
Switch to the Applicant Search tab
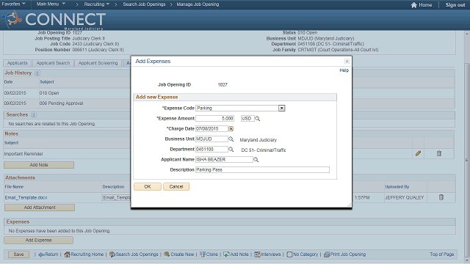click(53, 63)
